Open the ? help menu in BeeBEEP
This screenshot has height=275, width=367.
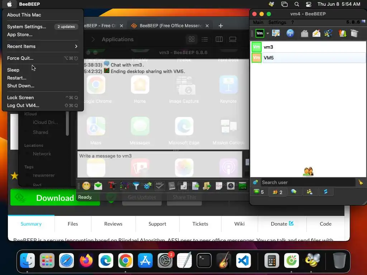[x=292, y=23]
